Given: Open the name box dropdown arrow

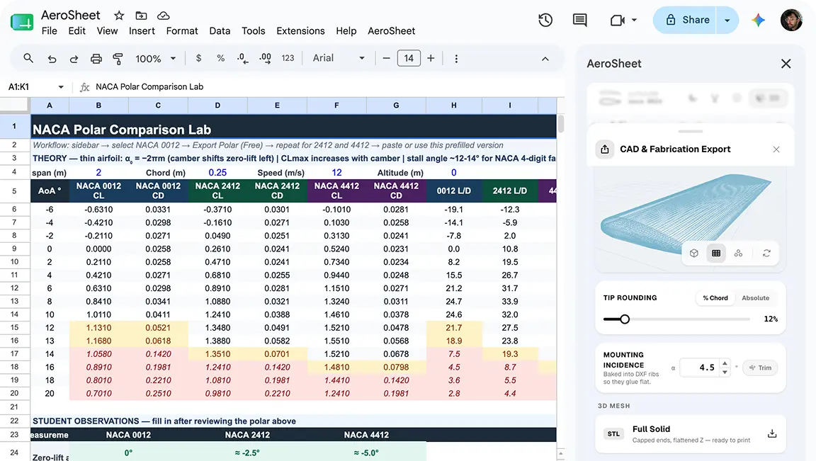Looking at the screenshot, I should [x=61, y=87].
